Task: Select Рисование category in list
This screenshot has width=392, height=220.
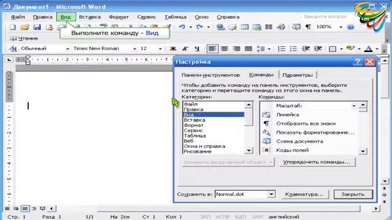Action: [214, 152]
